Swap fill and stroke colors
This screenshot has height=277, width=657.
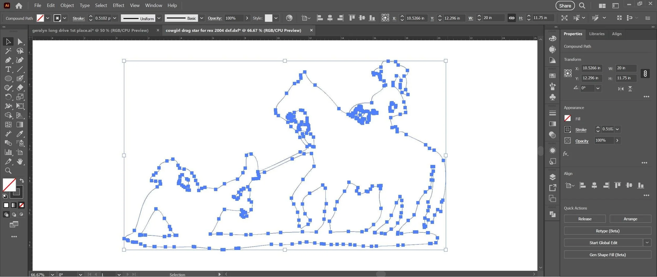pos(22,181)
